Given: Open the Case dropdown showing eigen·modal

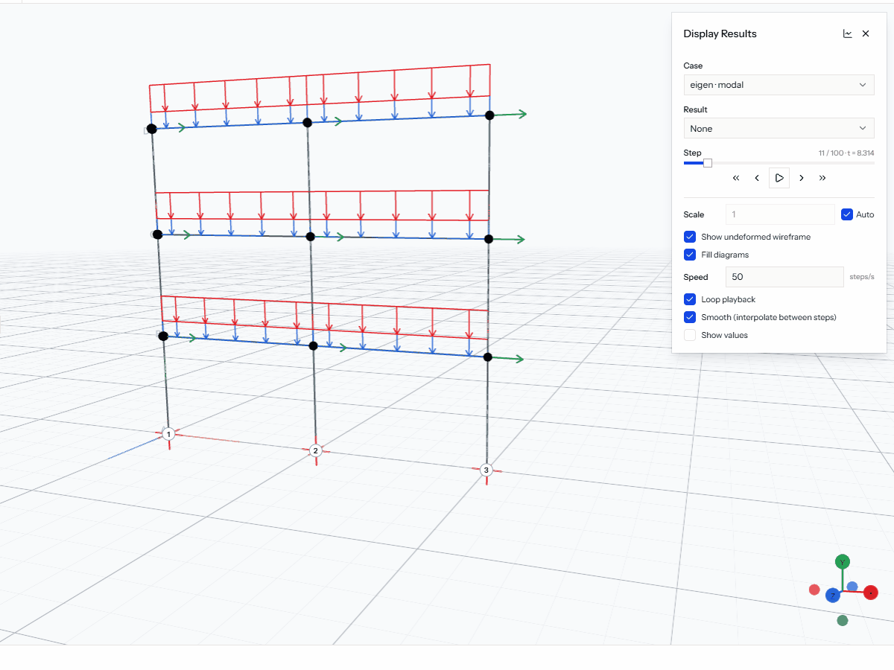Looking at the screenshot, I should point(779,85).
